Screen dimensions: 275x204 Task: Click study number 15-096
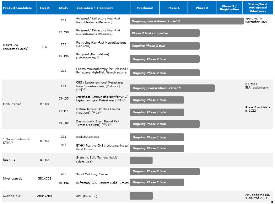click(x=64, y=56)
